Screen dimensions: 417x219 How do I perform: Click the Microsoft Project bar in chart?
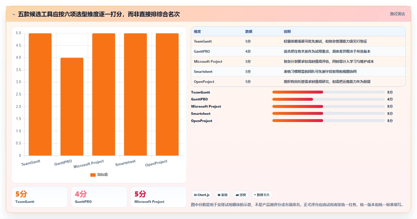[x=104, y=94]
